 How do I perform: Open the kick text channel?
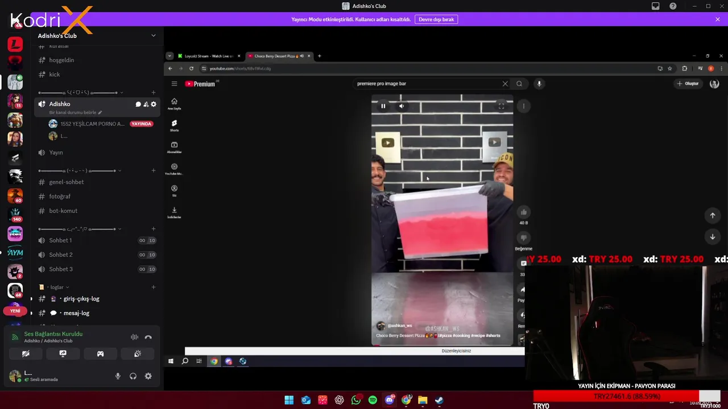pos(97,74)
